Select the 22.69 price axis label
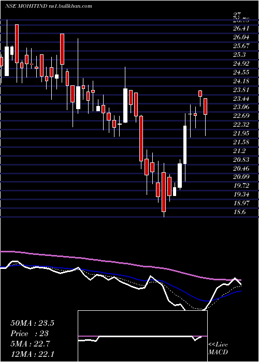The width and height of the screenshot is (259, 362). pyautogui.click(x=241, y=116)
